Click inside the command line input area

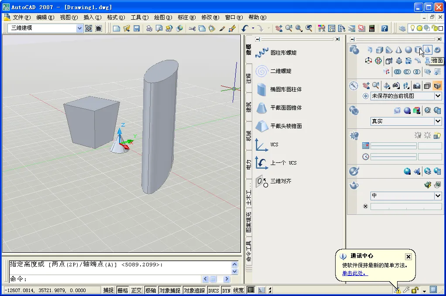tap(109, 280)
